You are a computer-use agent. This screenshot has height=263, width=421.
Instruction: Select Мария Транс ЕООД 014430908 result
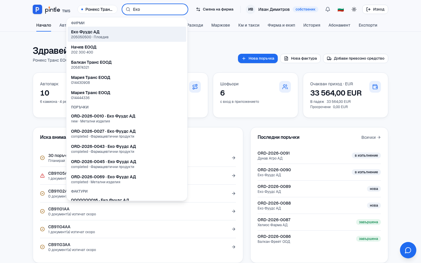127,80
